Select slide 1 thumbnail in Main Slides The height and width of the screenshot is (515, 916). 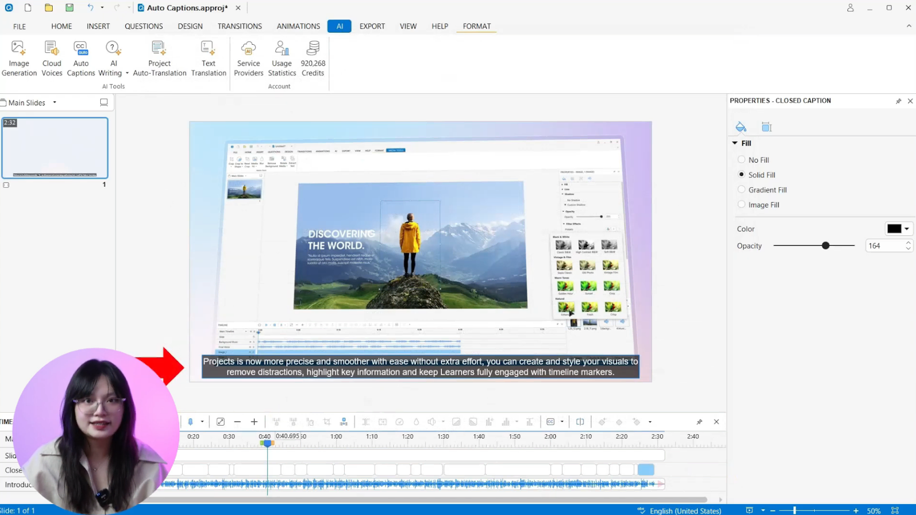tap(55, 148)
